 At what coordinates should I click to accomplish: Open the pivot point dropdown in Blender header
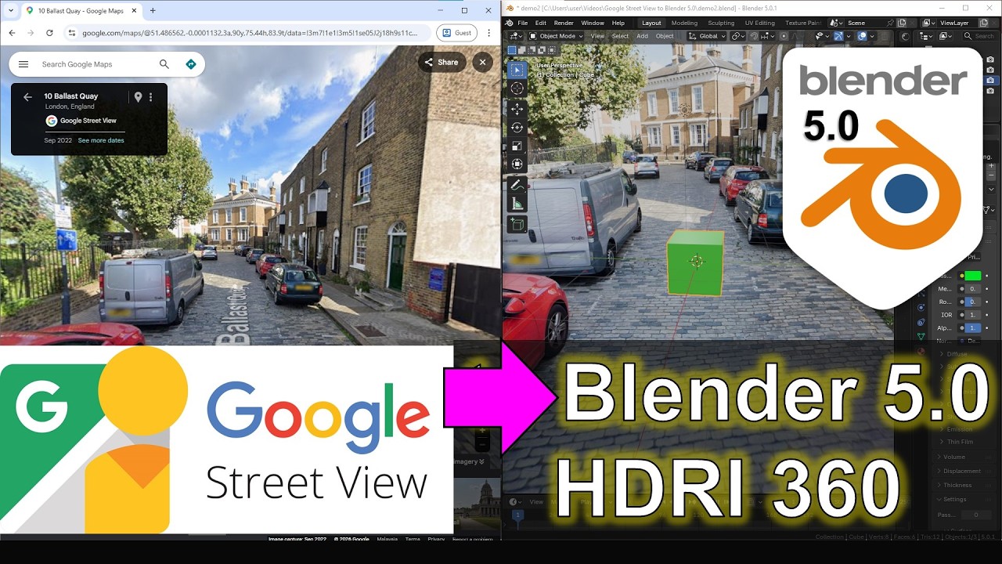coord(740,36)
